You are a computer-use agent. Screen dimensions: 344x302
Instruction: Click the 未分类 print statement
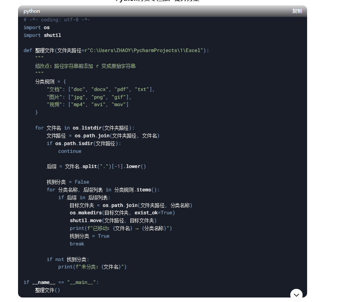tap(92, 266)
